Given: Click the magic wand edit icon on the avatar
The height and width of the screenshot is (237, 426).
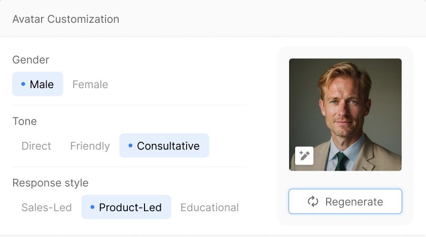Looking at the screenshot, I should click(304, 155).
